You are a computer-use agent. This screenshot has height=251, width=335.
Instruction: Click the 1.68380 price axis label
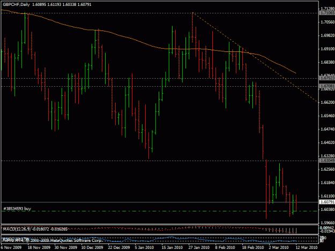tap(327, 62)
